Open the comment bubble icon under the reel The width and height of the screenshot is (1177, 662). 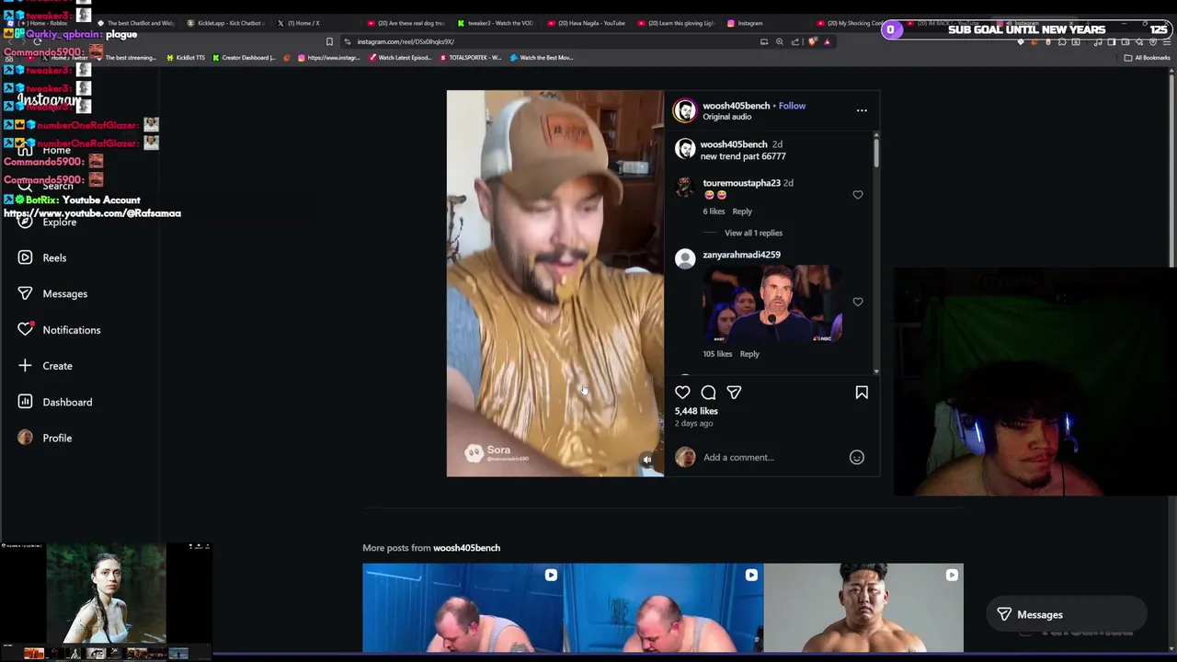(708, 393)
